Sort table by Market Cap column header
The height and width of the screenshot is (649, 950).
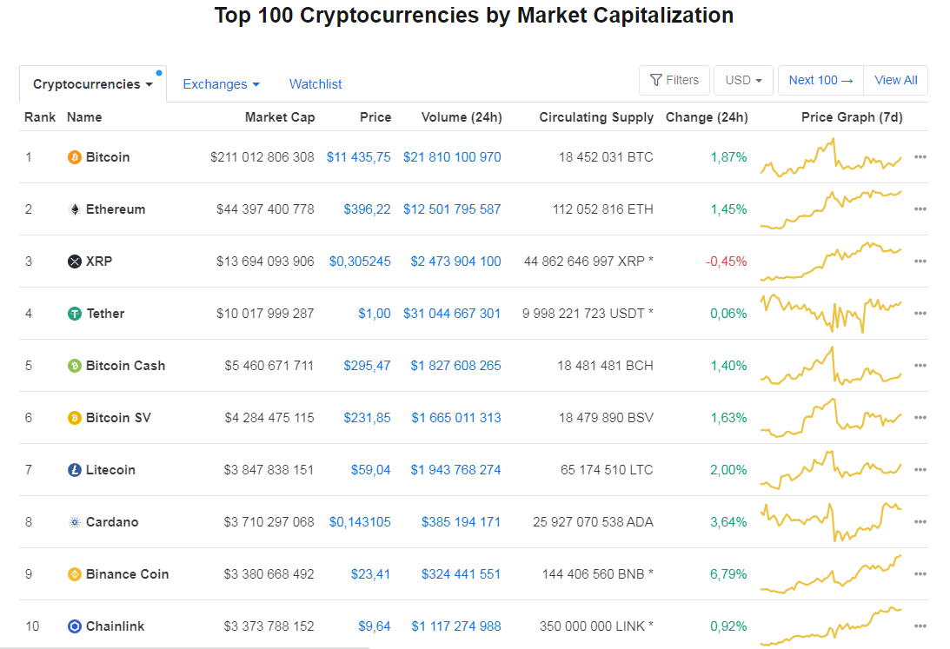pos(280,117)
